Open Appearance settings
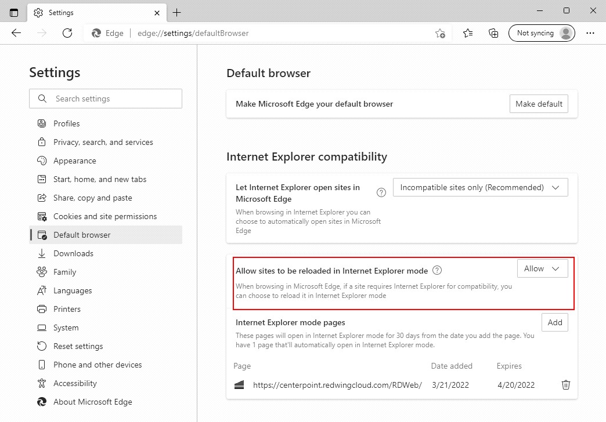606x422 pixels. point(106,161)
